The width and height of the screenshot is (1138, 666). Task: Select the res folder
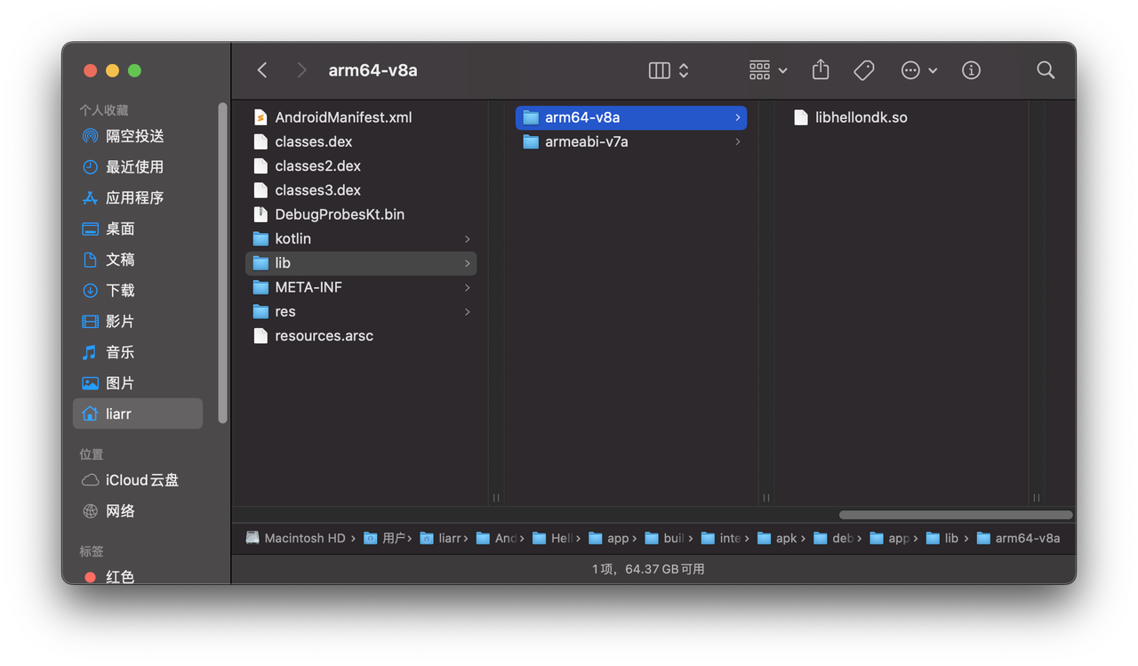point(361,311)
